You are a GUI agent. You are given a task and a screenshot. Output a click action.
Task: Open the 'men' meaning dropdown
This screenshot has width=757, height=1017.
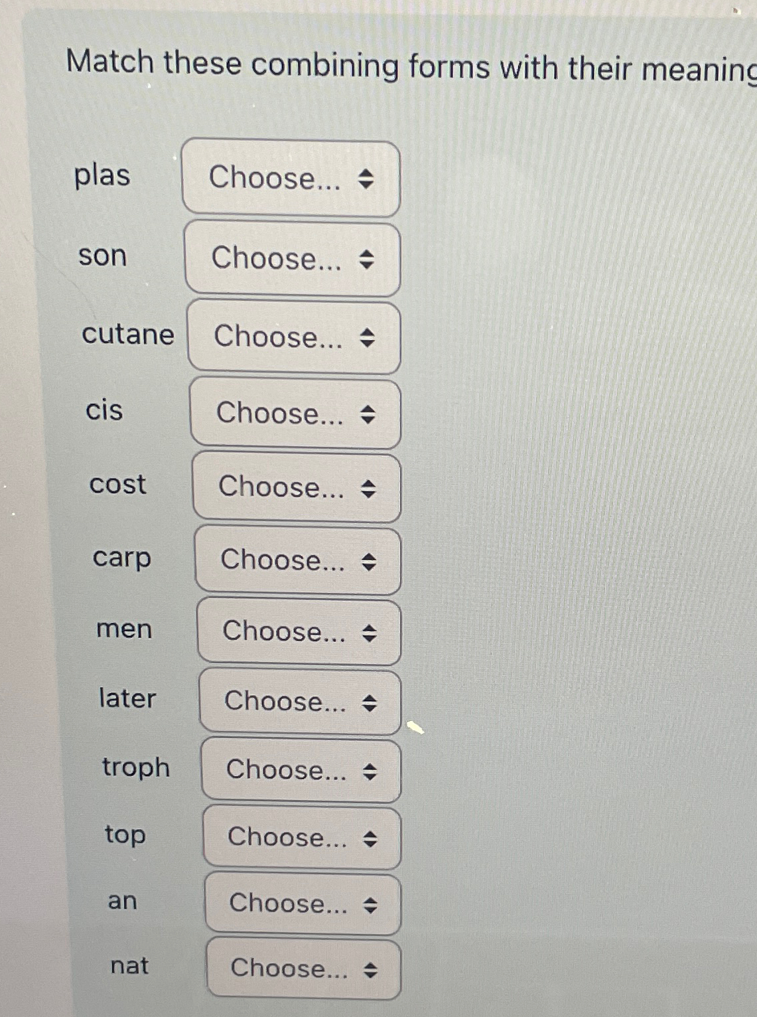[x=299, y=631]
